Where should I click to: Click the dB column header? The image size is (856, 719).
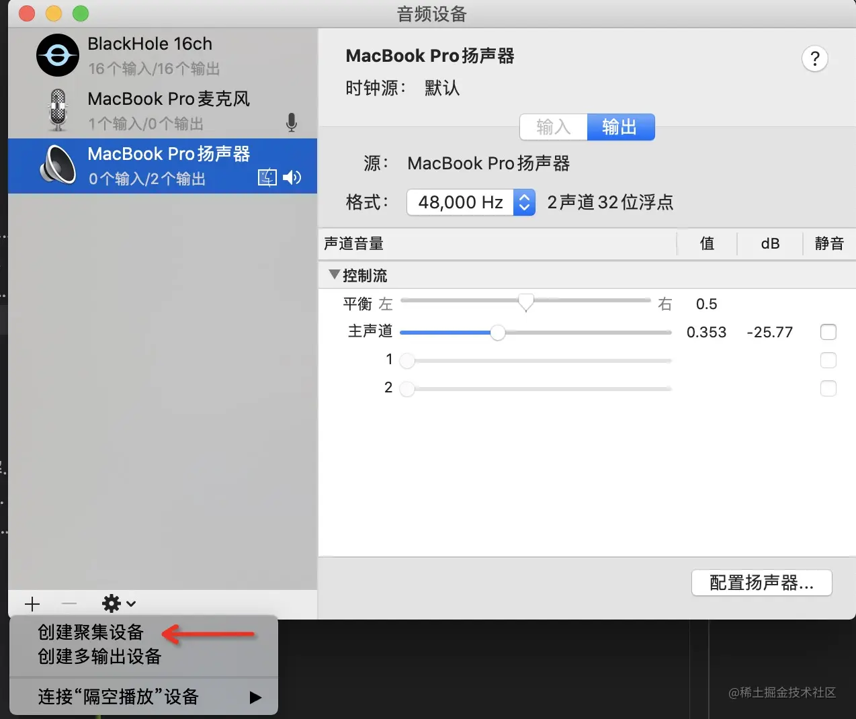770,243
